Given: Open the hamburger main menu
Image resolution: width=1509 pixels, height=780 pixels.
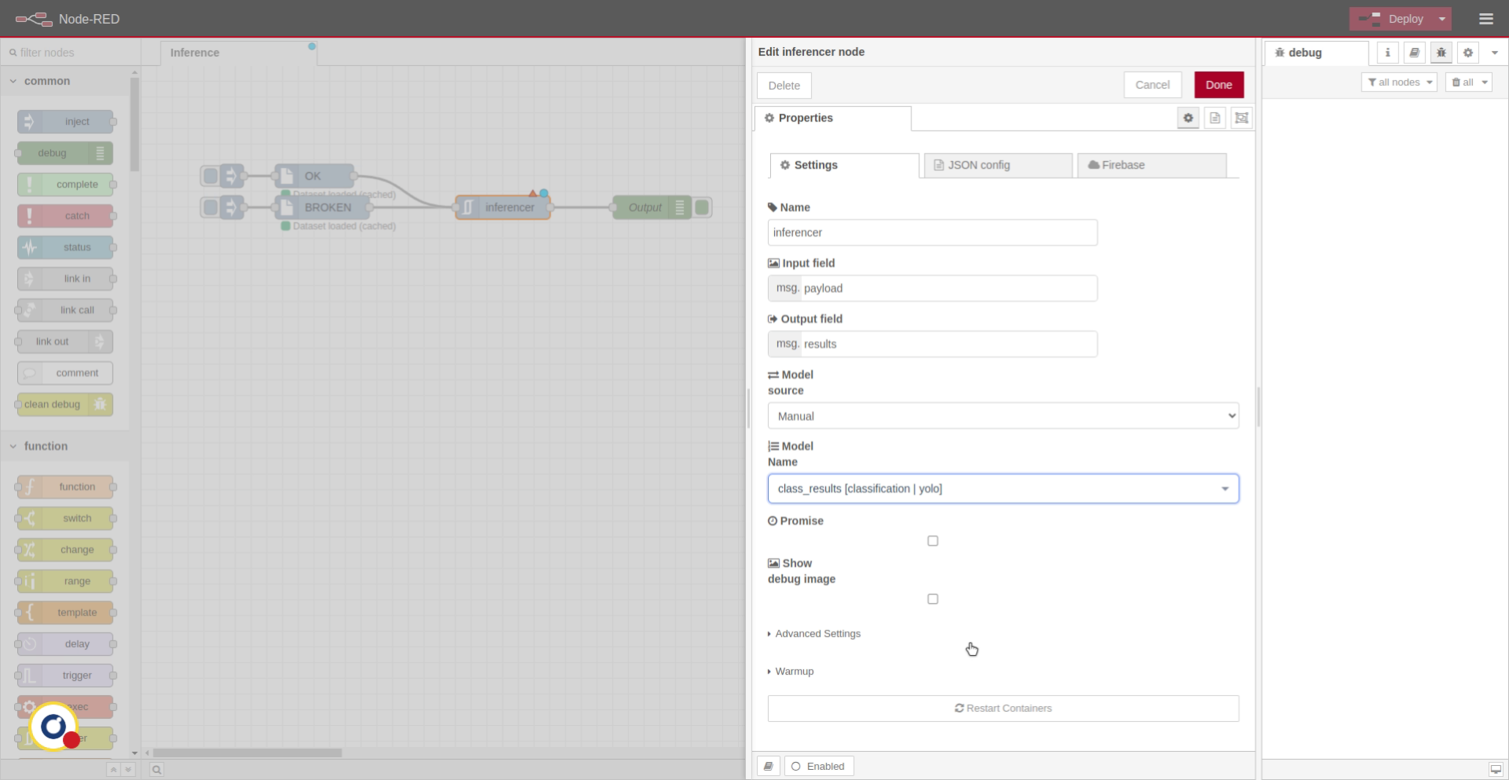Looking at the screenshot, I should point(1485,19).
